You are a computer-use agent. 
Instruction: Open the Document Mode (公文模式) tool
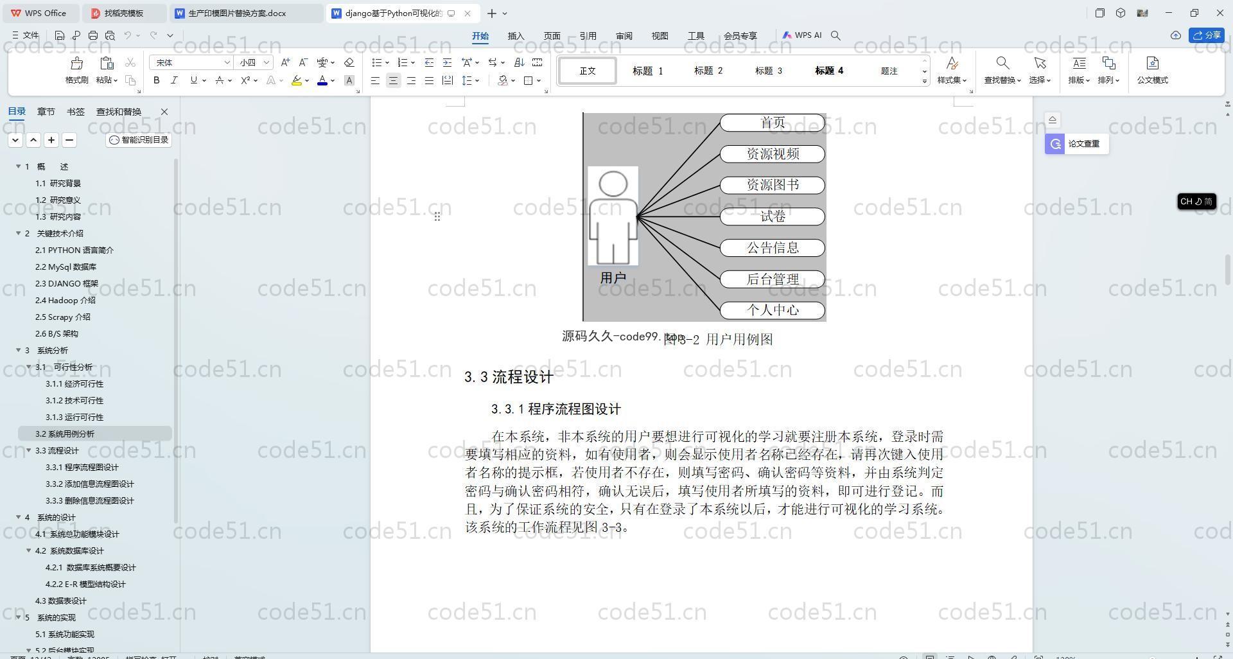pyautogui.click(x=1152, y=70)
